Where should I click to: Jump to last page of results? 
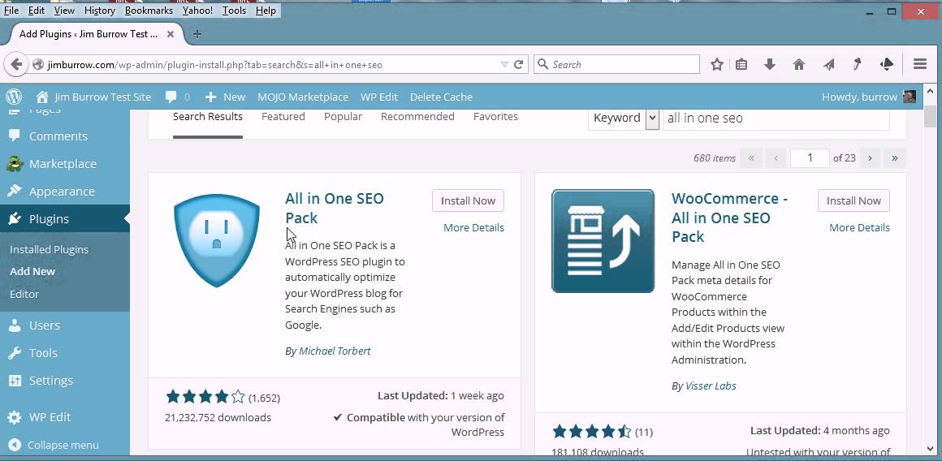pos(895,158)
